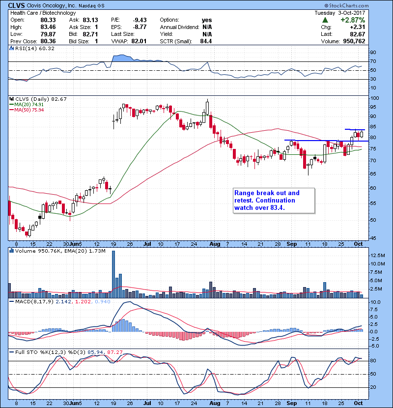
Task: Click the Health Care / Biotechnology sector text
Action: (43, 13)
